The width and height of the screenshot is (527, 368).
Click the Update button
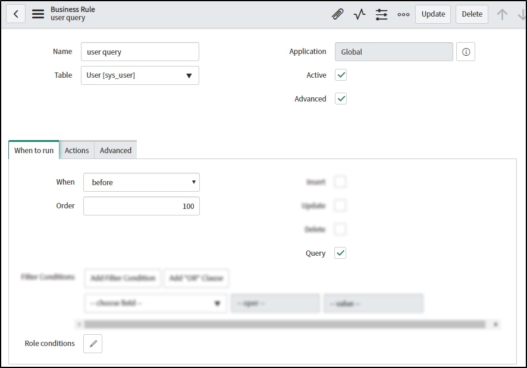(432, 14)
